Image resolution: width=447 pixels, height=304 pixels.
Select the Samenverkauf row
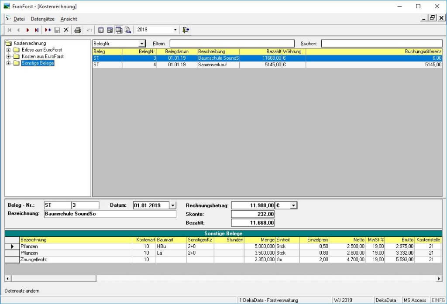click(267, 65)
